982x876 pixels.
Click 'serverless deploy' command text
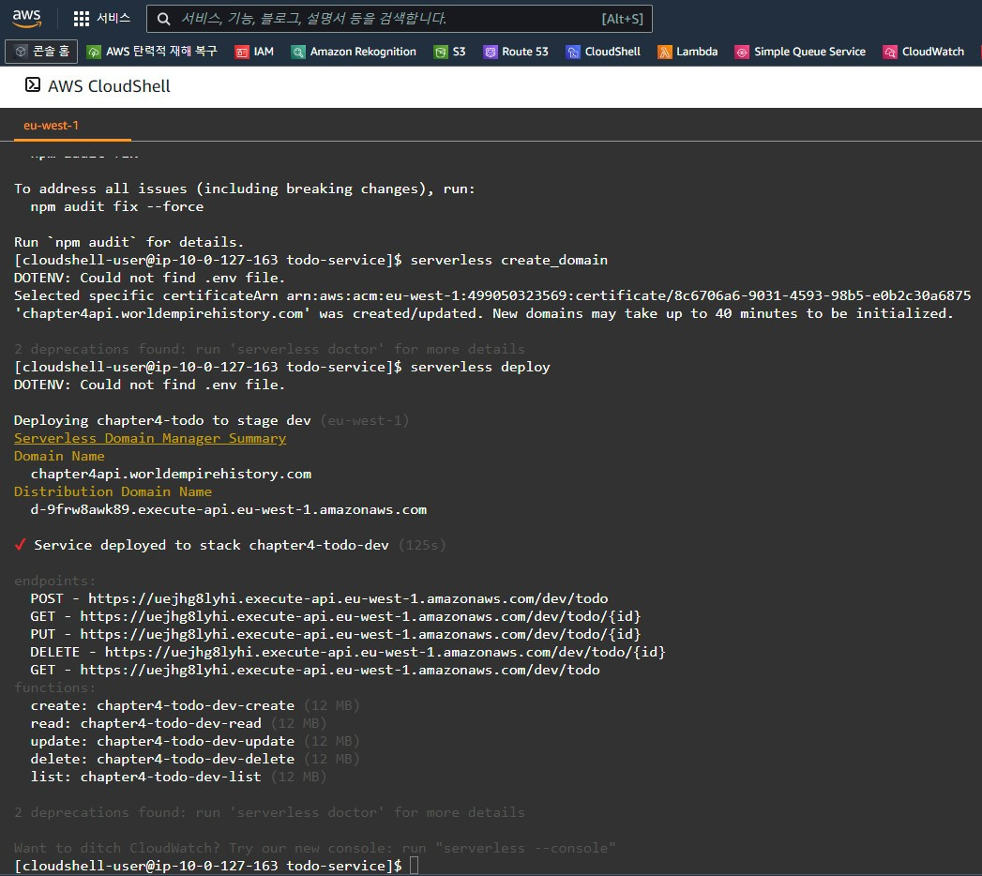coord(480,367)
